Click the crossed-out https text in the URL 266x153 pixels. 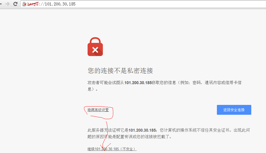click(x=33, y=4)
